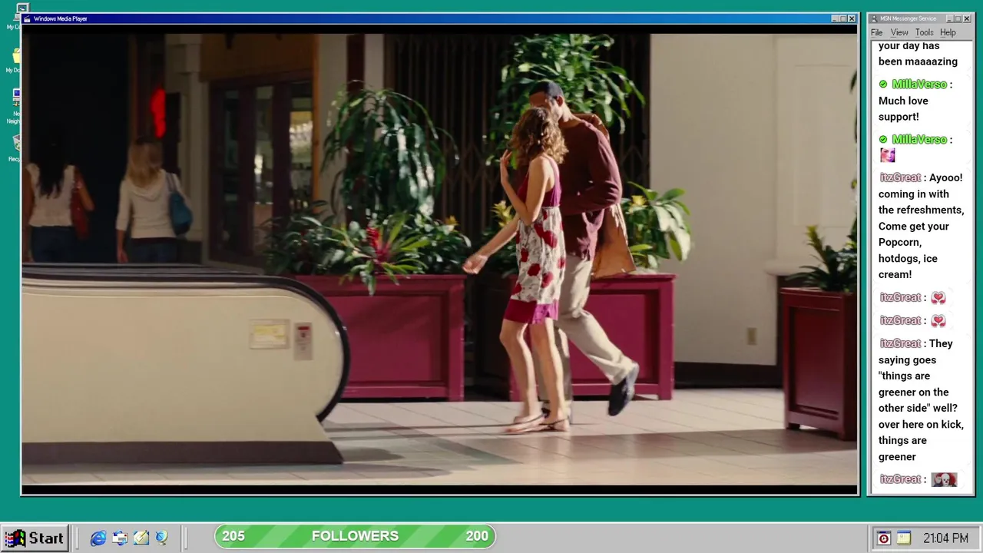Click the 200 follower goal number
Screen dimensions: 983x553
[x=477, y=536]
